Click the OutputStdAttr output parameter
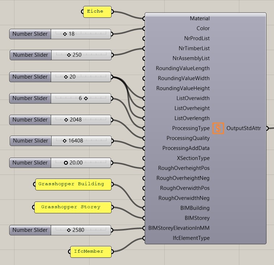 pyautogui.click(x=244, y=128)
